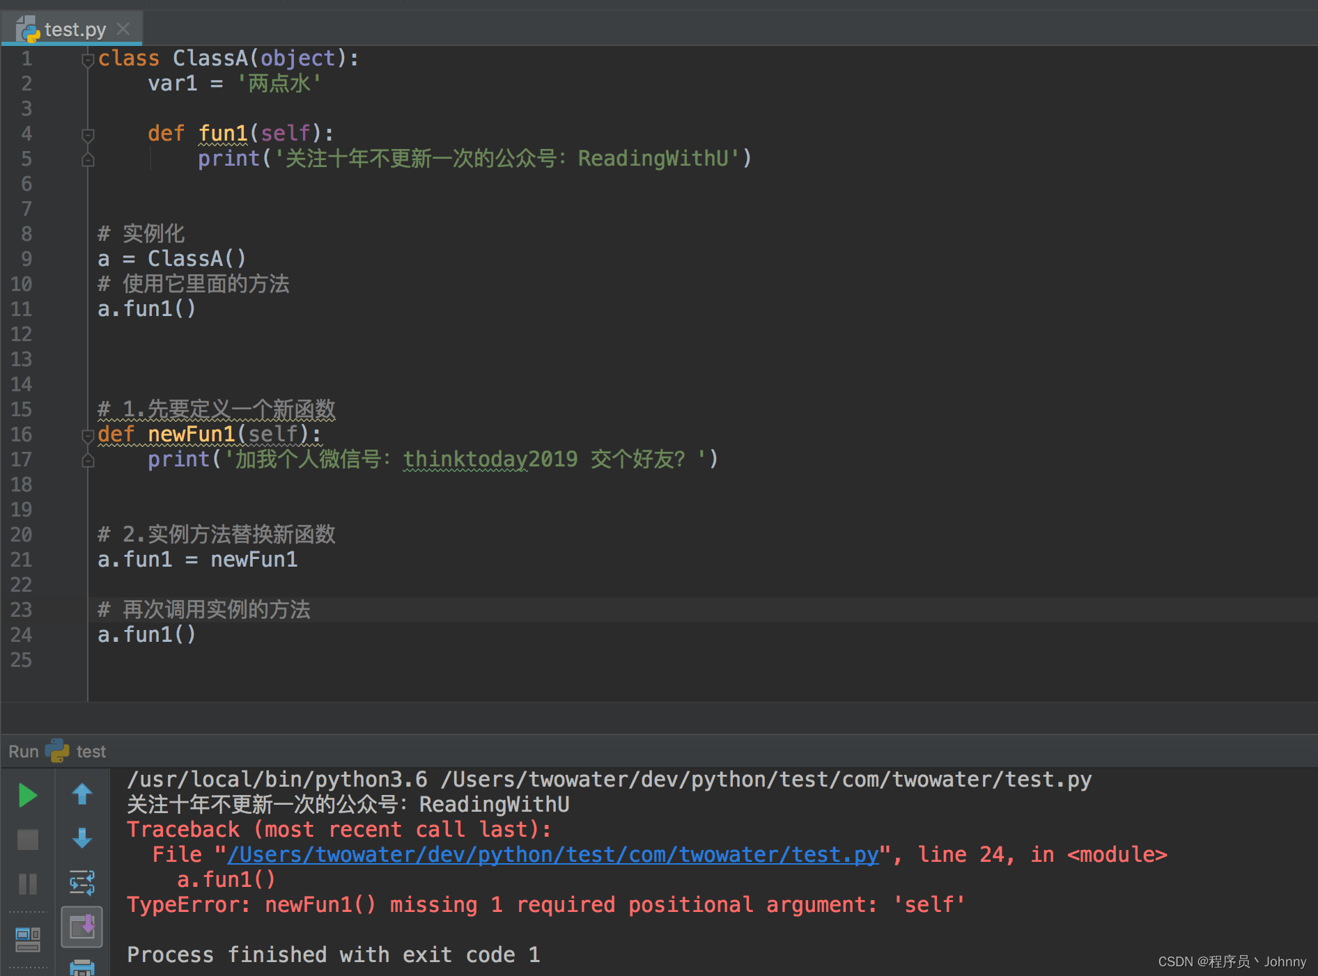Click the 'line 24, in <module>' traceback text

coord(1042,855)
